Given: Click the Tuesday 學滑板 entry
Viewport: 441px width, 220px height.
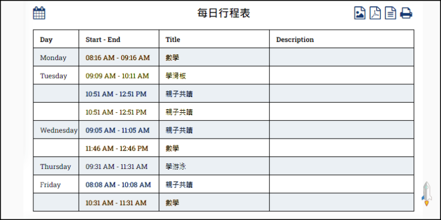Looking at the screenshot, I should point(176,76).
